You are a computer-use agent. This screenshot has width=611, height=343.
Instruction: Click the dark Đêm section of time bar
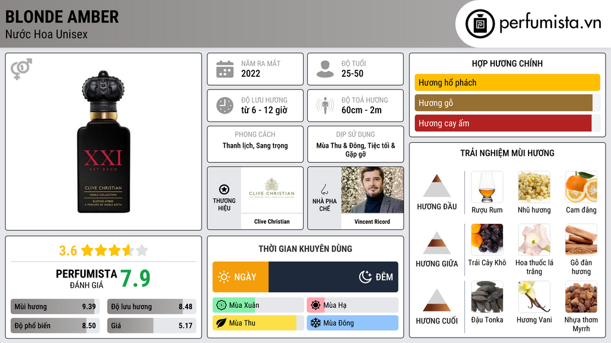click(x=333, y=277)
